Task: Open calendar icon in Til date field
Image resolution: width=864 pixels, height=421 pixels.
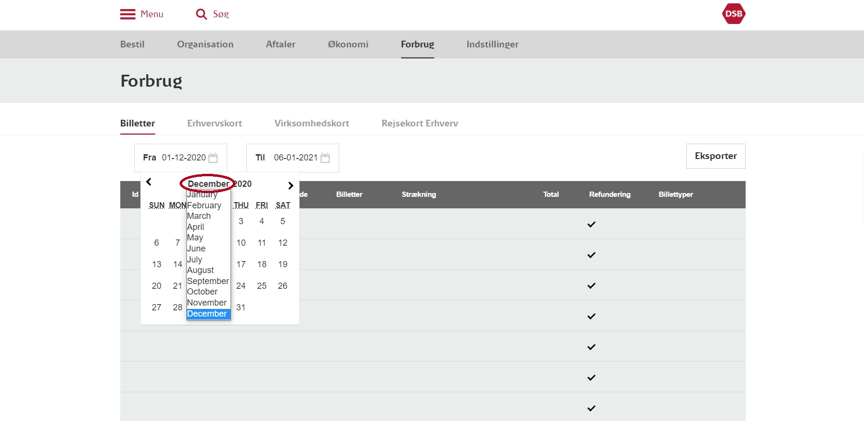Action: [x=325, y=158]
